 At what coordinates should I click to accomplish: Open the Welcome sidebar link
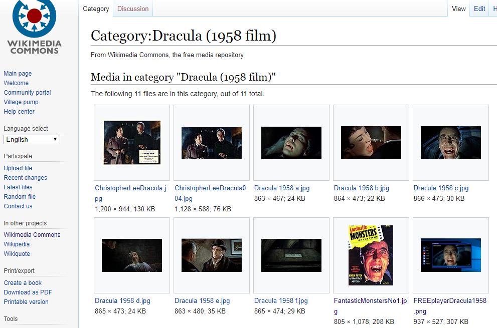16,83
